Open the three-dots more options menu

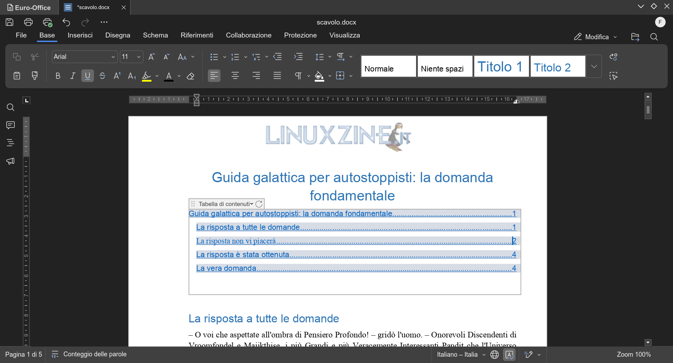coord(104,22)
